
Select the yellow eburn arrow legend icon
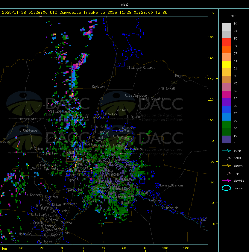click(226, 166)
